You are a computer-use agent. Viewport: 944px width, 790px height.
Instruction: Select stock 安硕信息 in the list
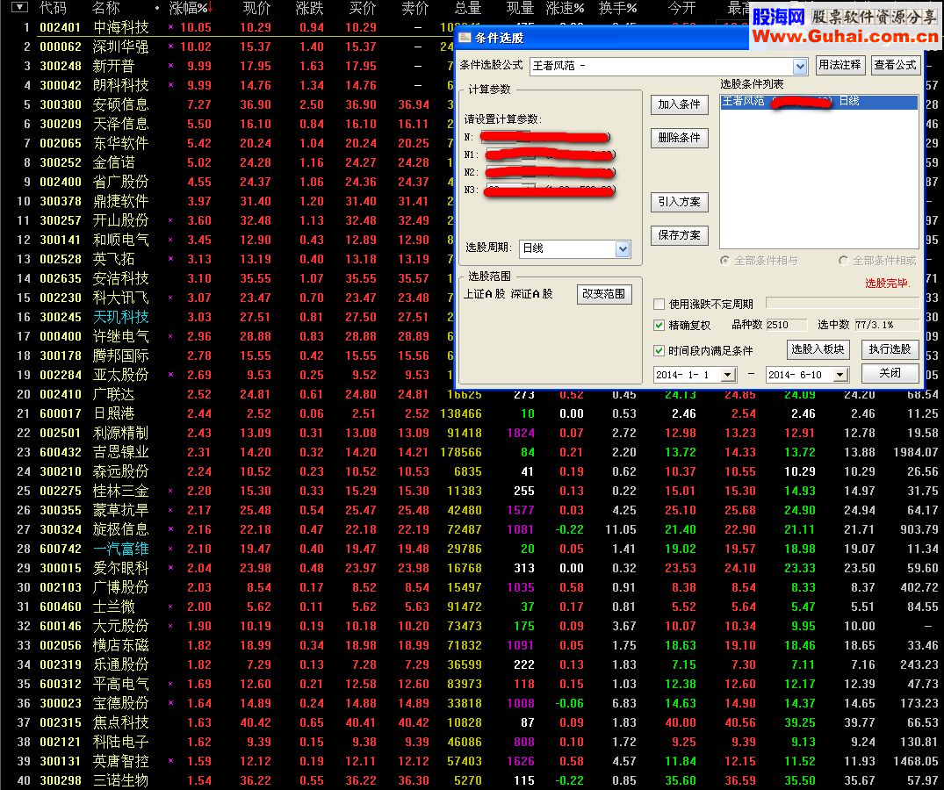tap(121, 104)
